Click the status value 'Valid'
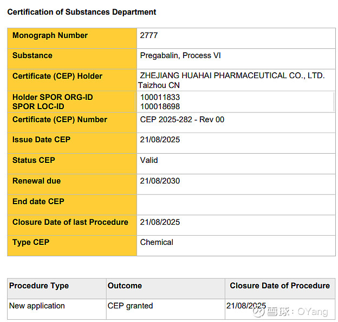Viewport: 338px width, 322px height. pyautogui.click(x=149, y=160)
